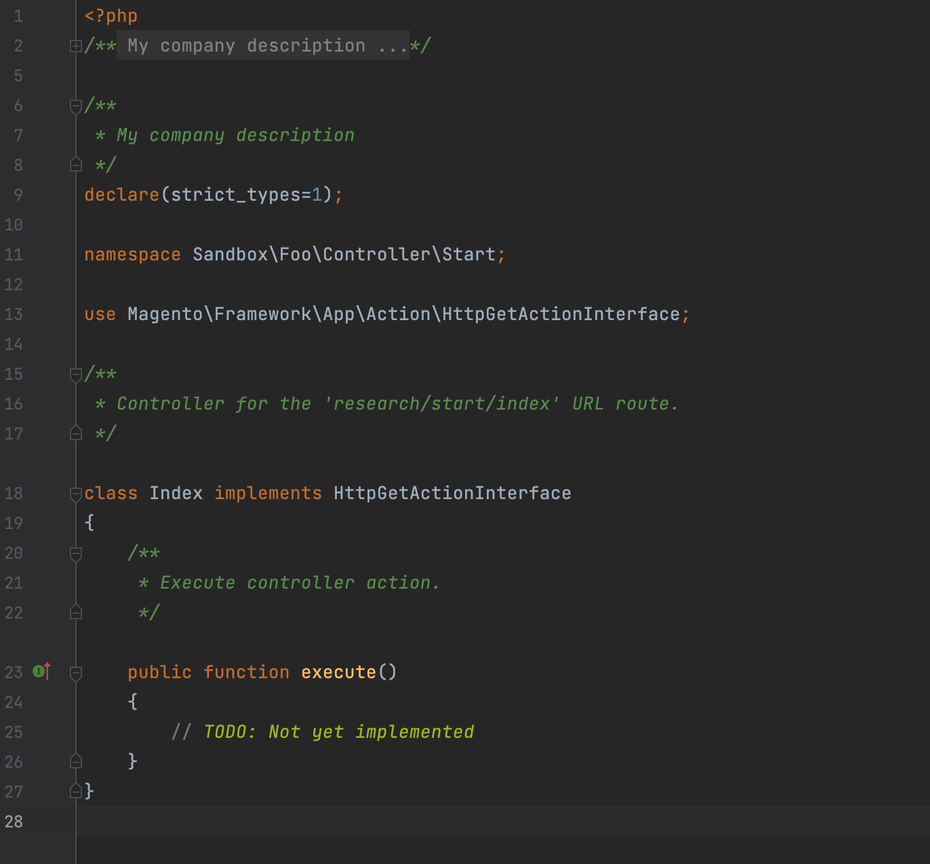The width and height of the screenshot is (930, 864).
Task: Collapse the doc comment starting on line 6
Action: [x=76, y=106]
